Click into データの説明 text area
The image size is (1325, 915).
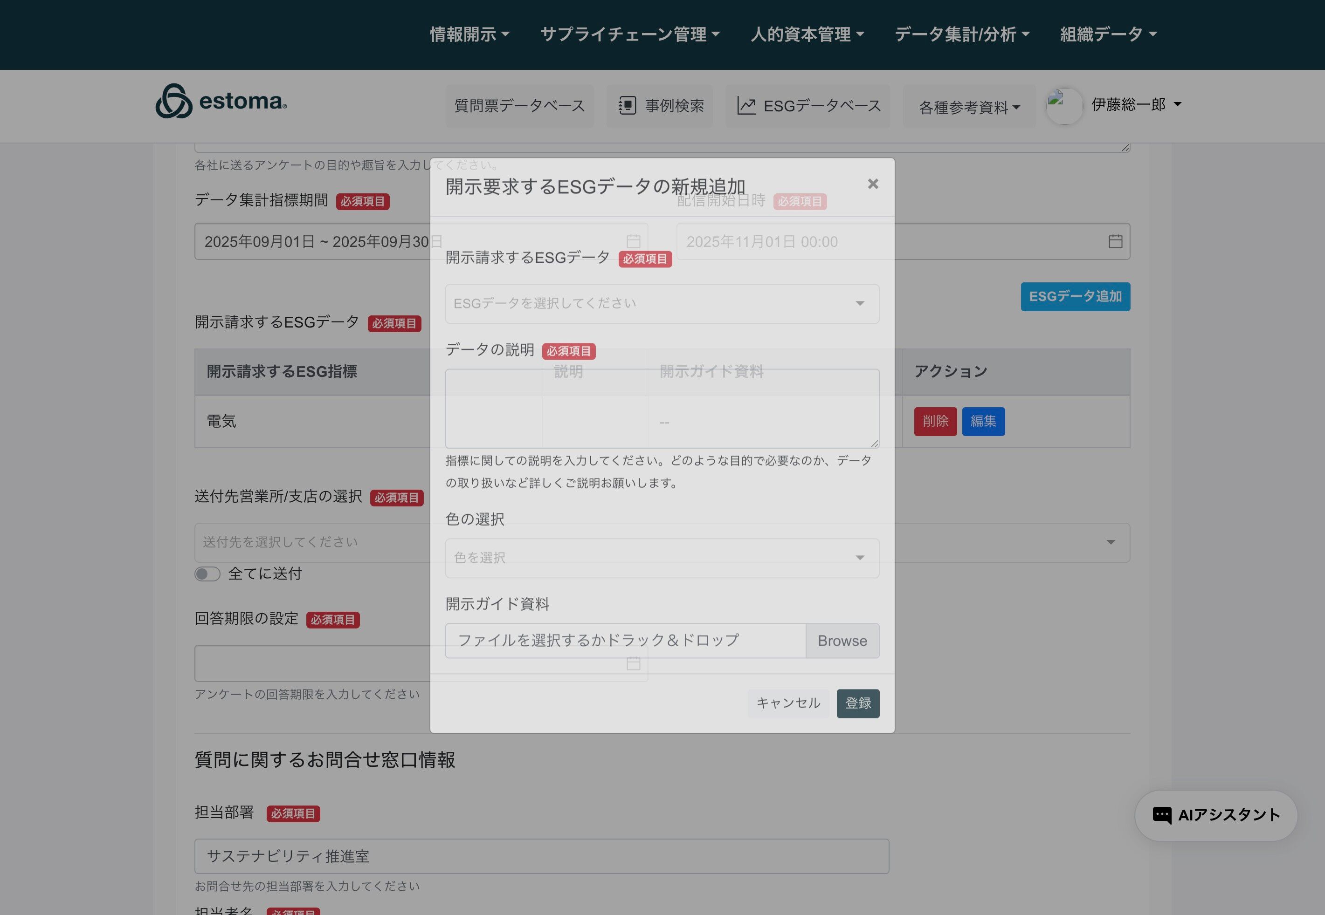point(662,408)
